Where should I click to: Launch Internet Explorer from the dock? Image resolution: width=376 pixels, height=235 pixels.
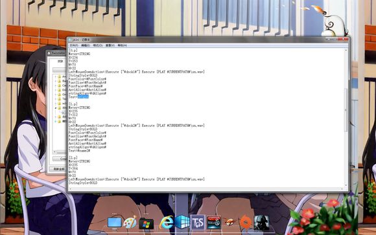click(x=167, y=222)
